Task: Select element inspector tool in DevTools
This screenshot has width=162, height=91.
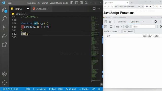Action: click(x=106, y=21)
